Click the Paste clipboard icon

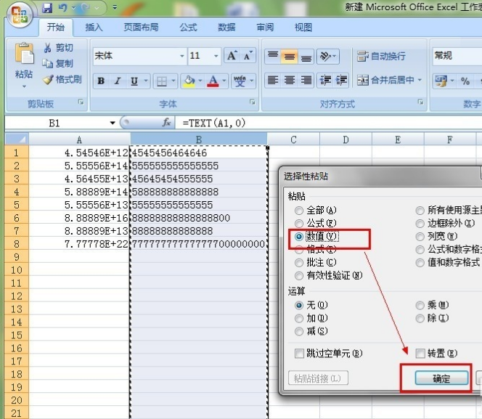coord(24,54)
